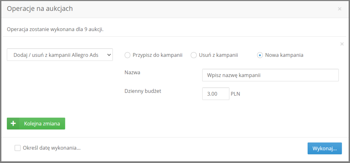This screenshot has height=163, width=350.
Task: Focus the Wpisz nazwę kampanii field
Action: click(270, 75)
